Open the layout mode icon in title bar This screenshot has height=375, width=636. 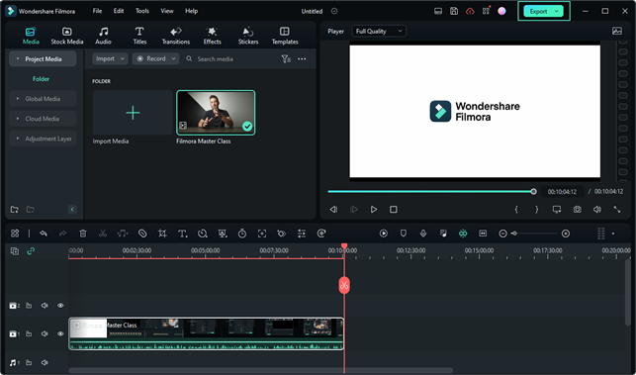[438, 11]
